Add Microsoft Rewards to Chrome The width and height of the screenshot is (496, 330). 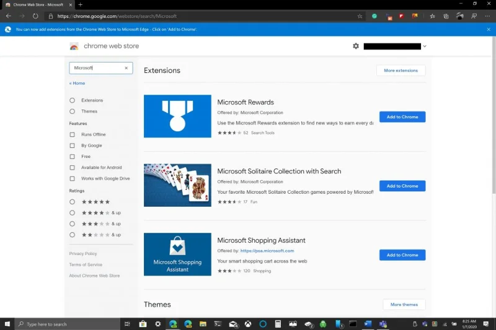[402, 117]
